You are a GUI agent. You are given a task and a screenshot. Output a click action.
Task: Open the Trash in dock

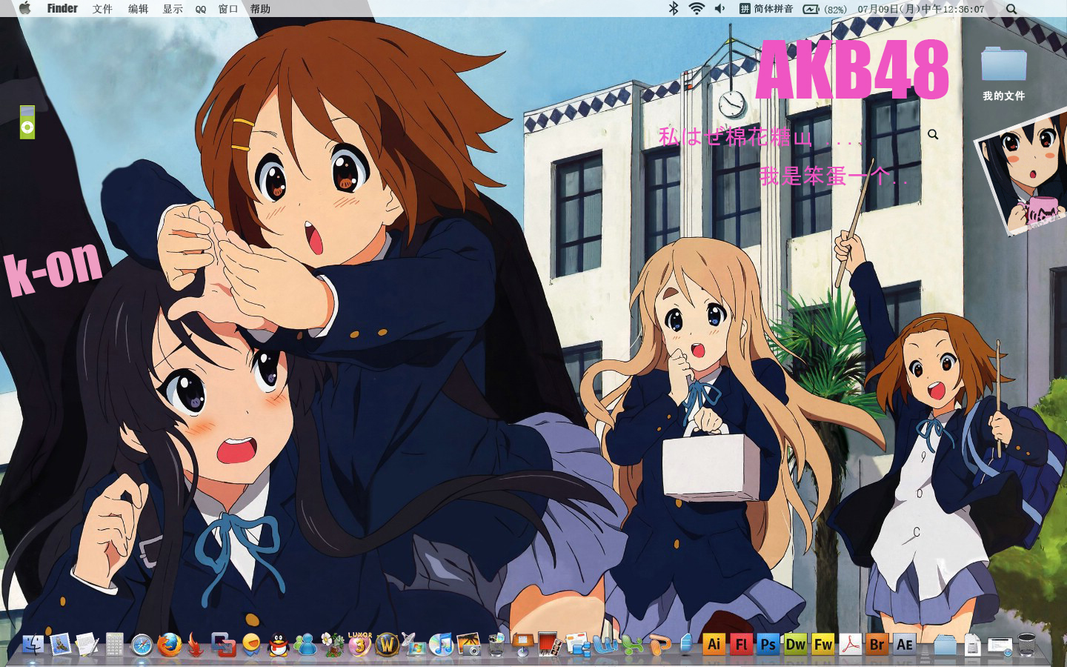click(1026, 645)
